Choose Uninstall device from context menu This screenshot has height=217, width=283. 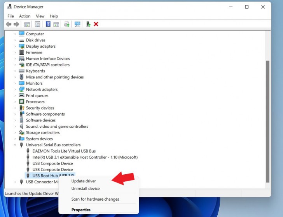(86, 189)
